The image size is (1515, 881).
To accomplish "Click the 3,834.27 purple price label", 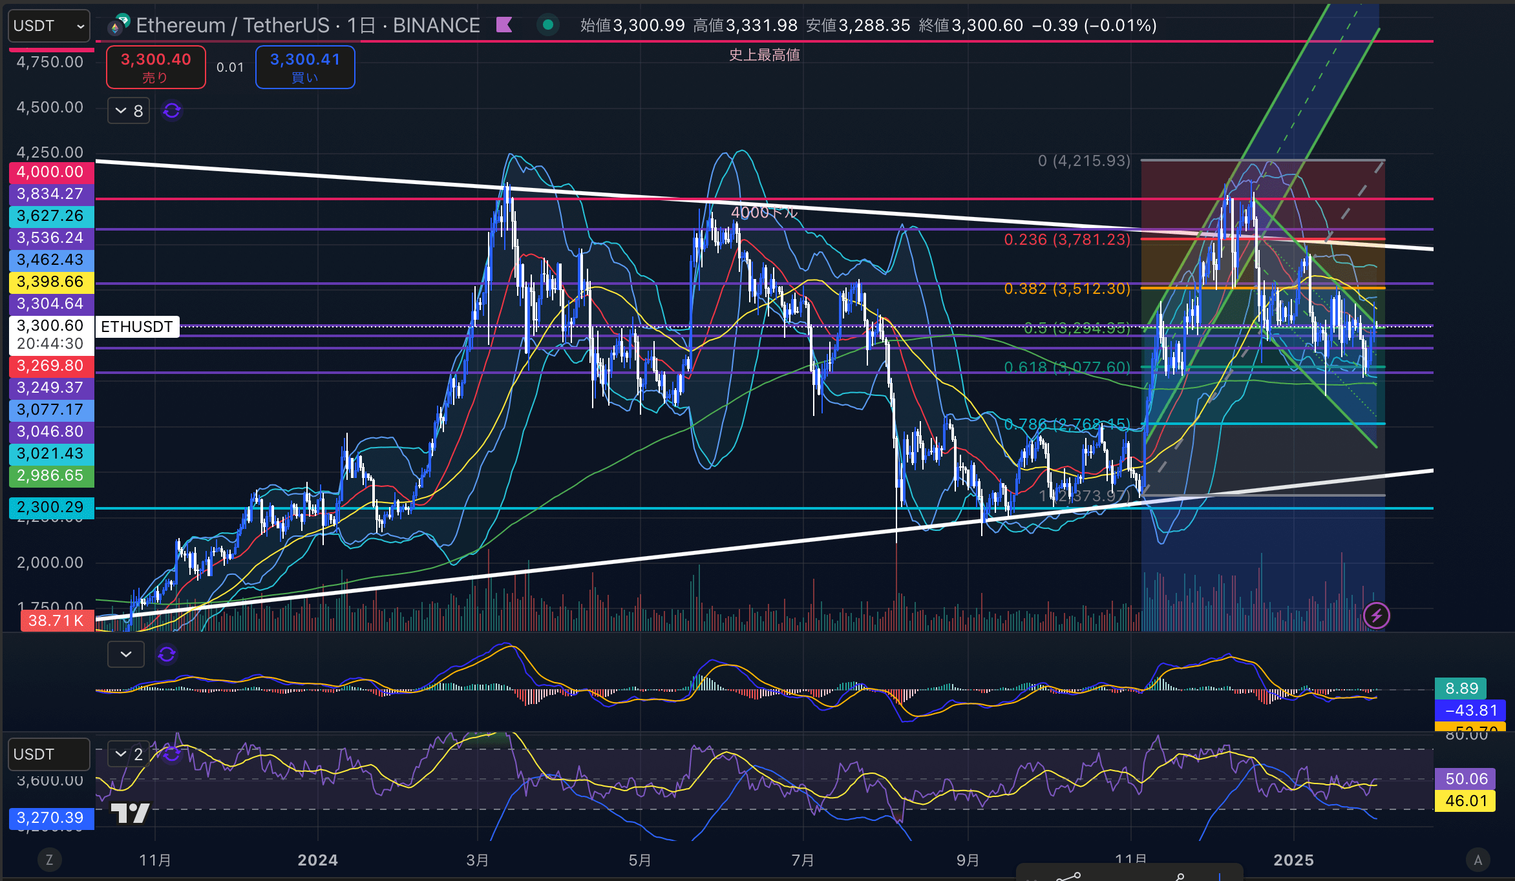I will coord(51,194).
